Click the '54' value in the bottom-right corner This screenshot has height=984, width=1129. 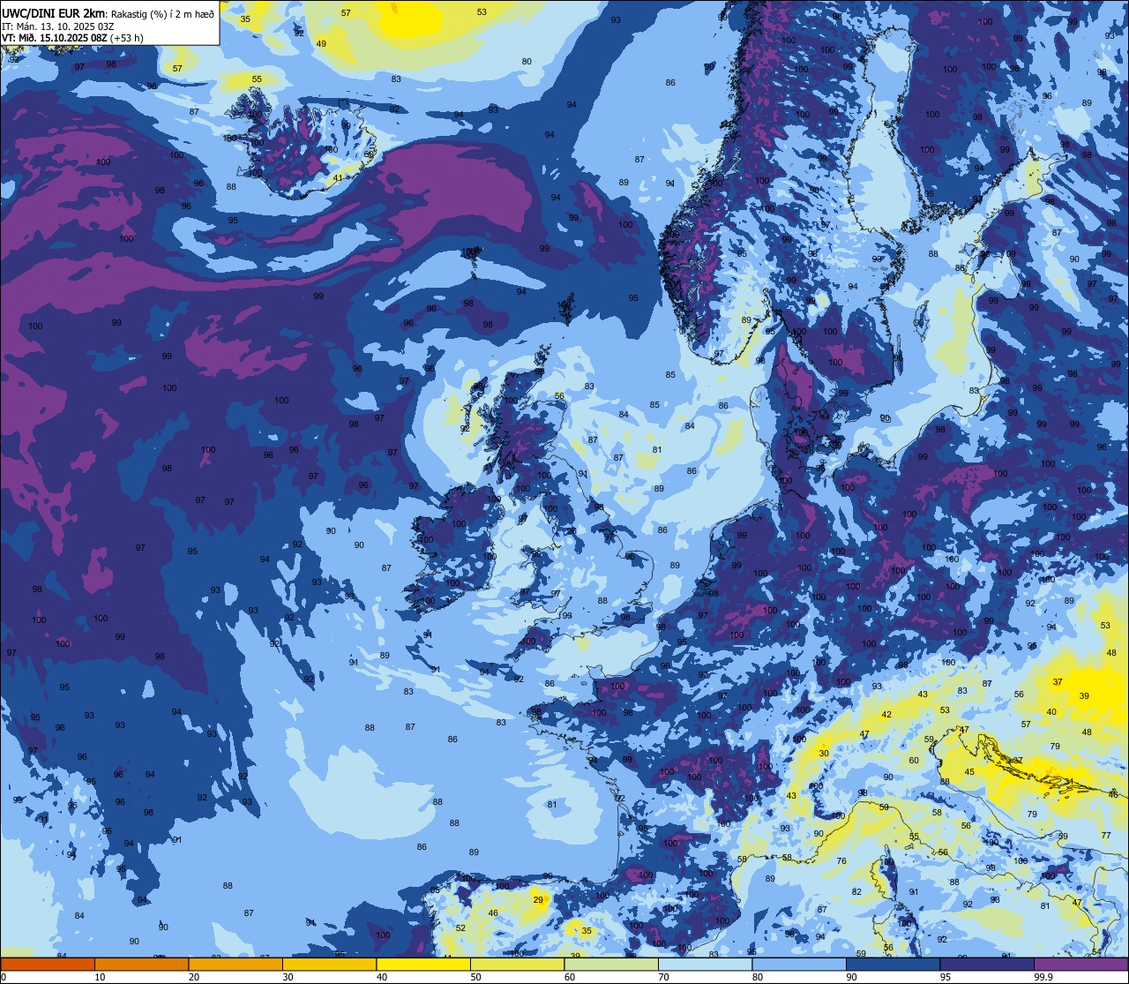click(1096, 951)
